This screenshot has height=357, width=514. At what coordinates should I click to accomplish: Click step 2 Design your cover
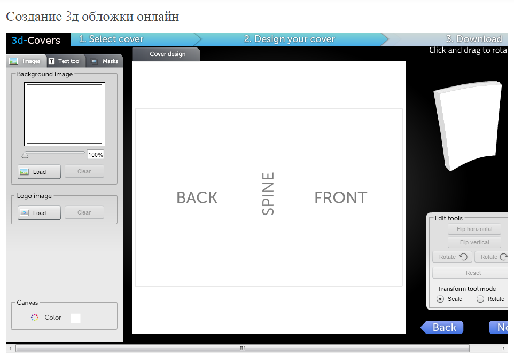coord(290,39)
